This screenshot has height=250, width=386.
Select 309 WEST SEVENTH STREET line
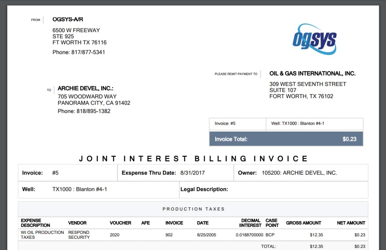308,84
